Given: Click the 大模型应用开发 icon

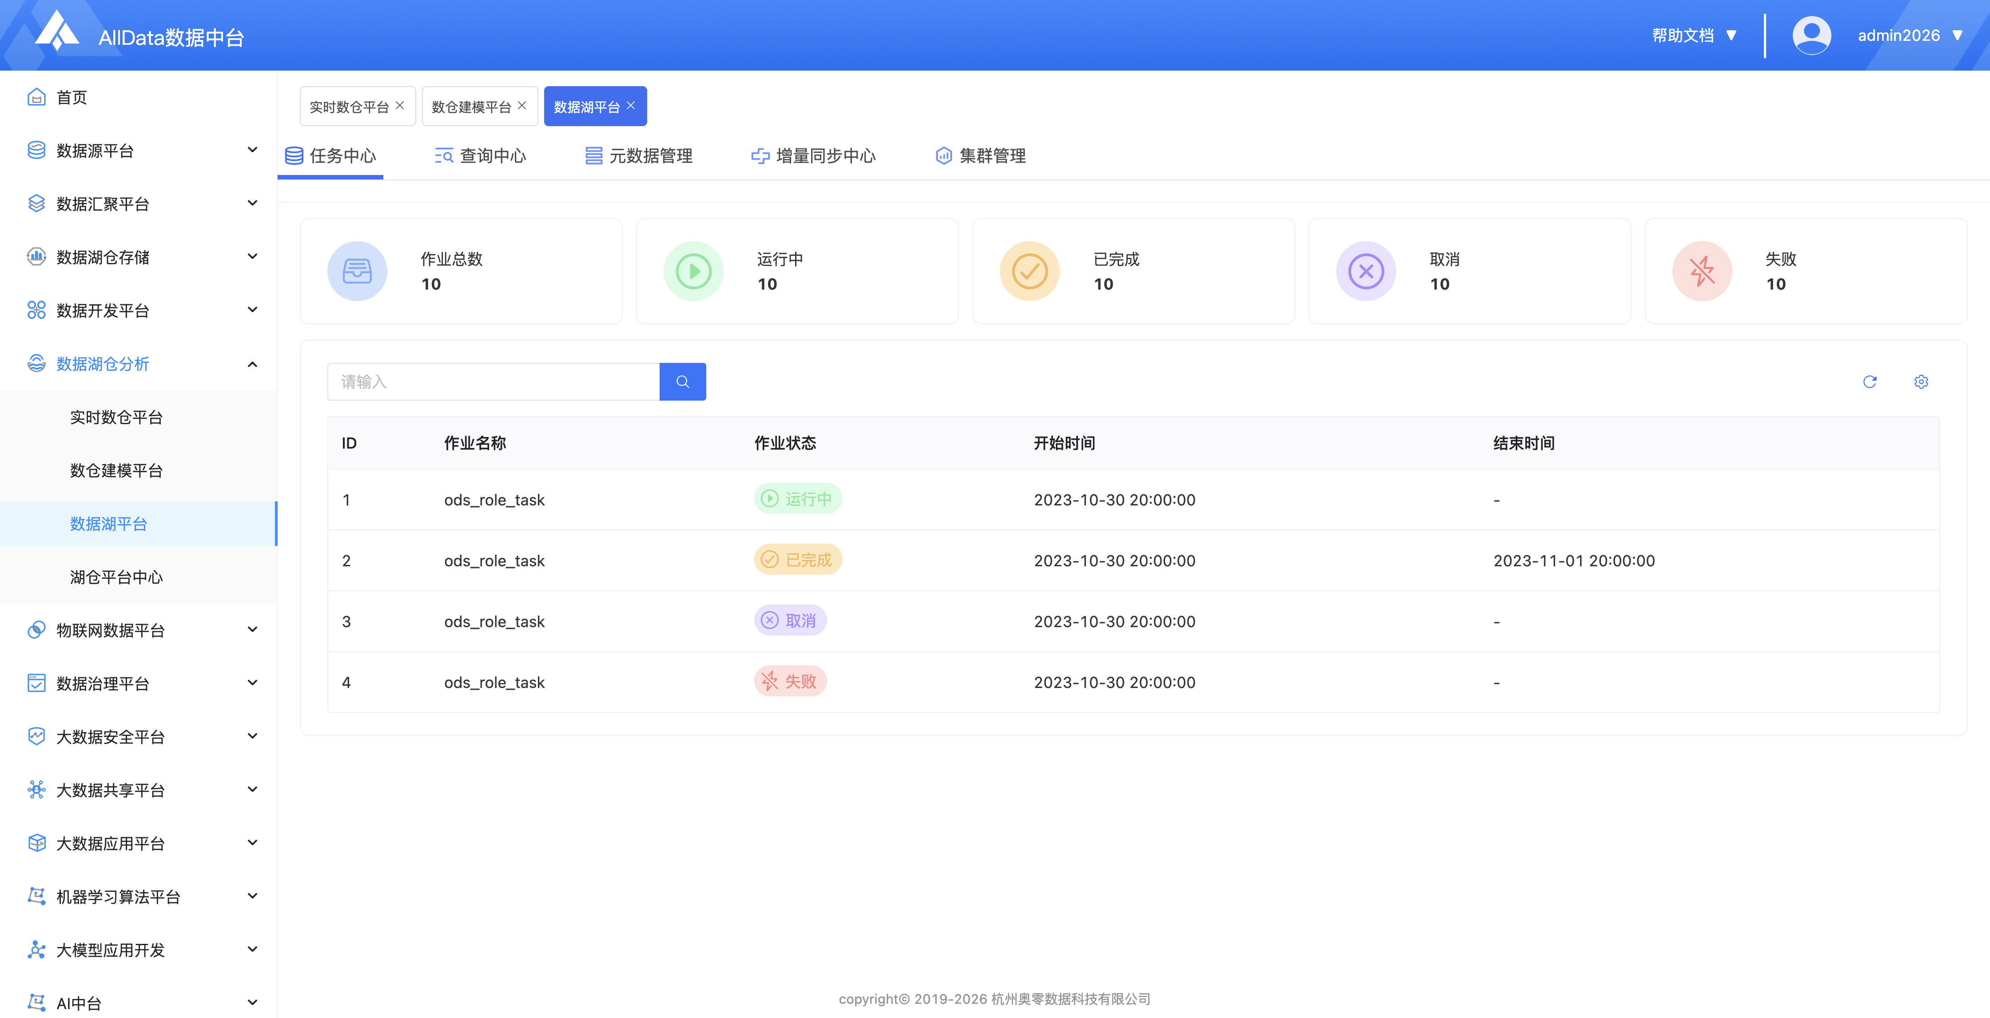Looking at the screenshot, I should coord(36,950).
